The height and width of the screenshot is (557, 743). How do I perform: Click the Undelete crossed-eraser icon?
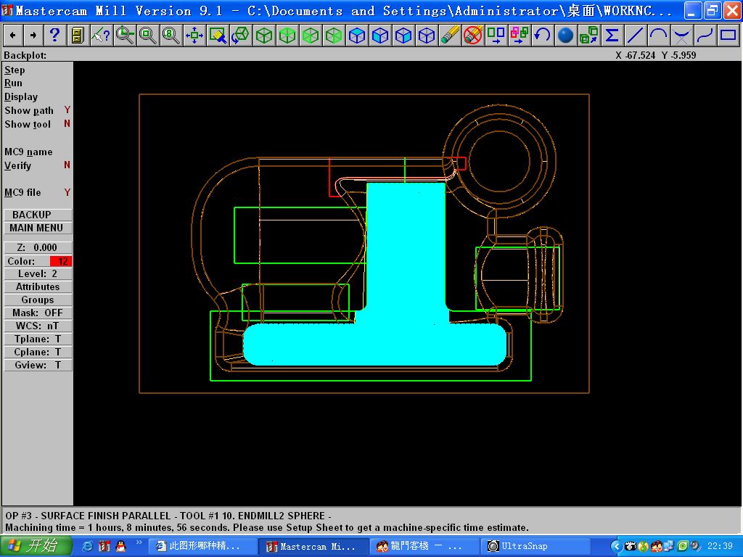[x=472, y=35]
